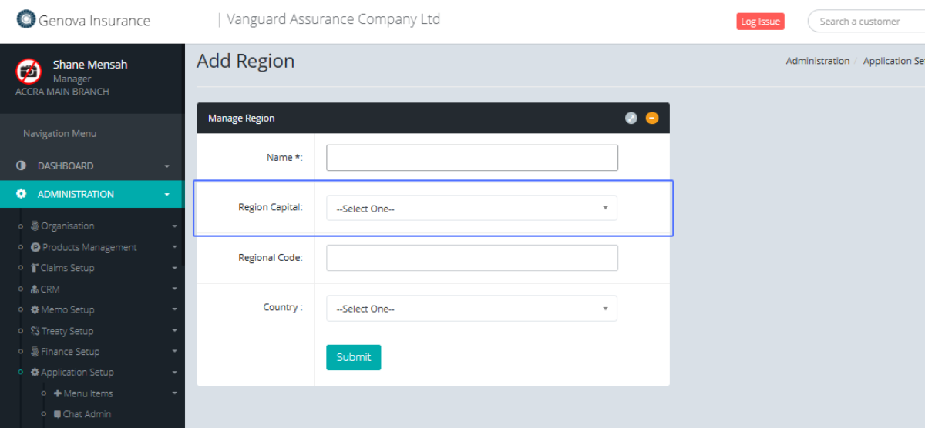
Task: Click the Genova Insurance logo icon
Action: (26, 19)
